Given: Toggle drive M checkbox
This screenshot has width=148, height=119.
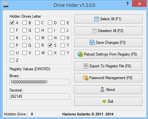Looking at the screenshot, I should (x=37, y=38).
